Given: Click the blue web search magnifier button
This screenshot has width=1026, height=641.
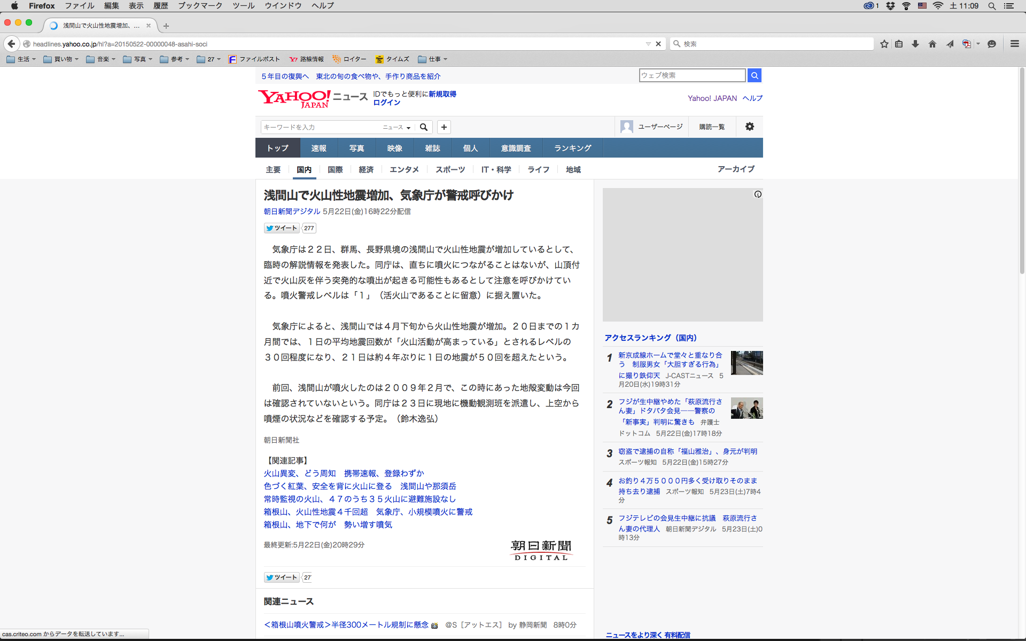Looking at the screenshot, I should tap(754, 75).
